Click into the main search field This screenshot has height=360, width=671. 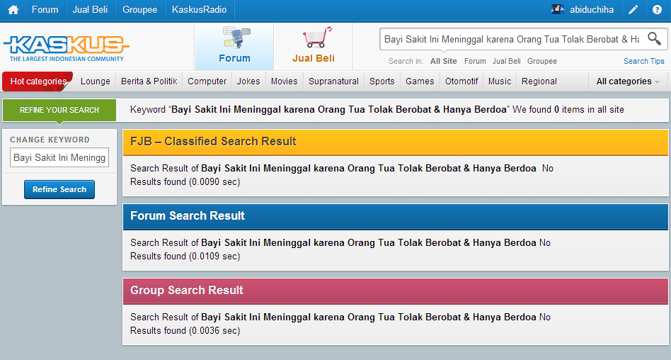click(x=511, y=40)
